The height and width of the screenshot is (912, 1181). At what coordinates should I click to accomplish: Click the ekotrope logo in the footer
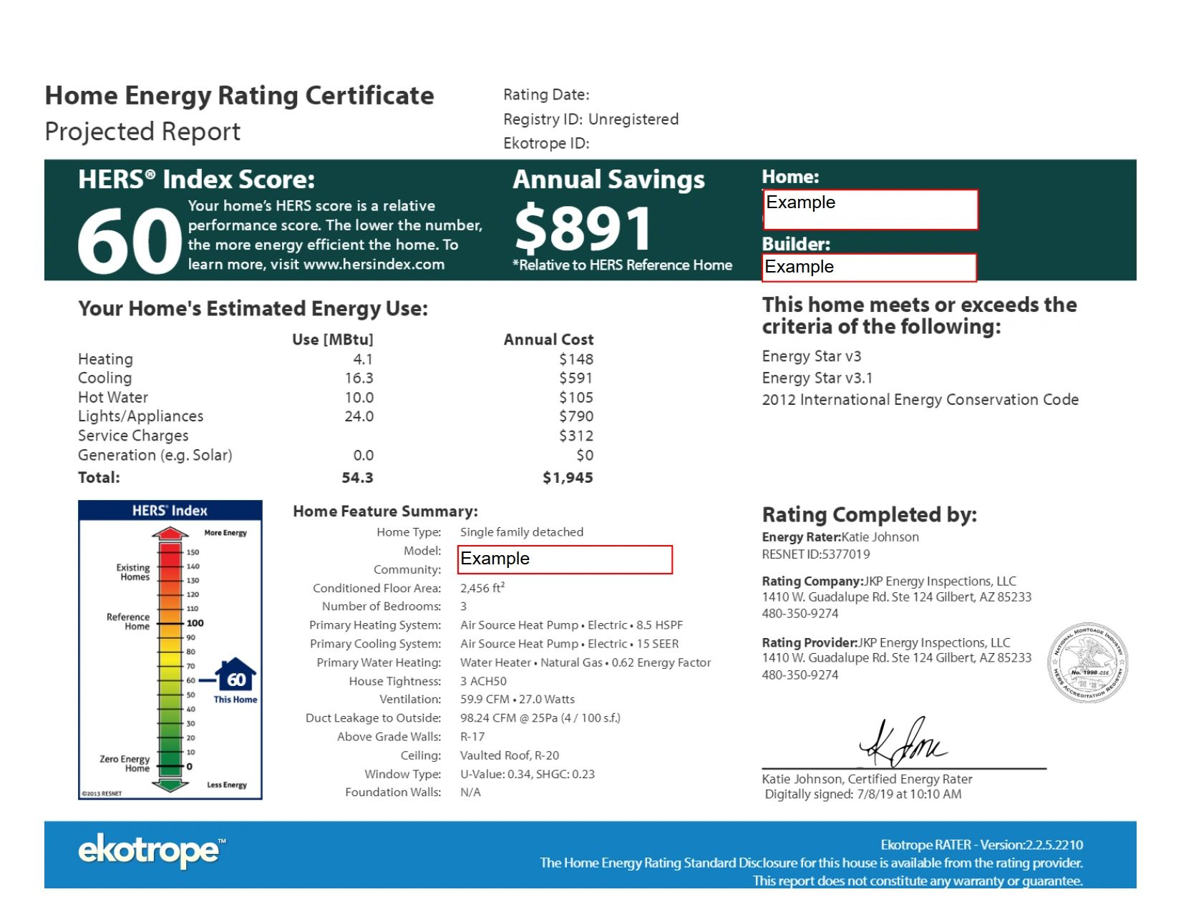click(x=151, y=850)
